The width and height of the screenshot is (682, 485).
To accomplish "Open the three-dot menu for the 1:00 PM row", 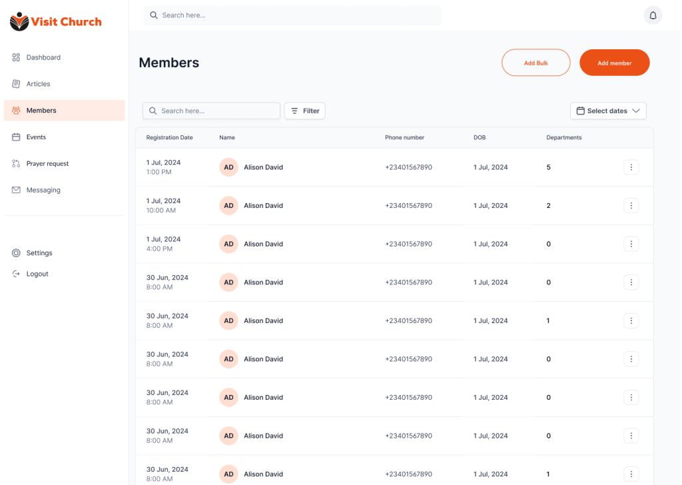I will [x=631, y=167].
